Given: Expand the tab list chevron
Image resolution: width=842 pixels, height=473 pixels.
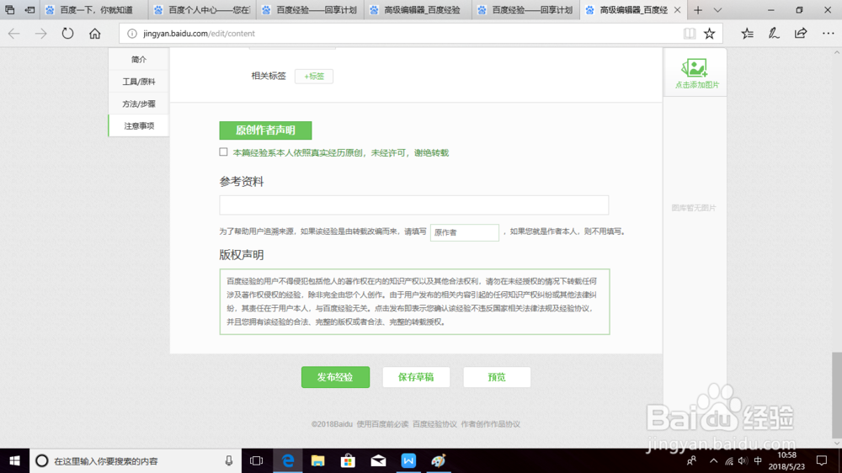Looking at the screenshot, I should click(x=717, y=9).
